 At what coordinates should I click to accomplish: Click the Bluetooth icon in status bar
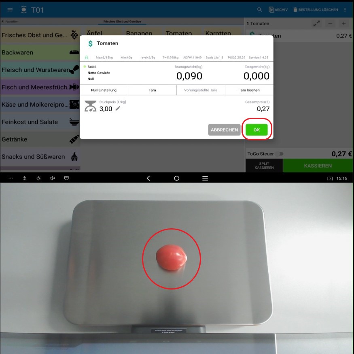(24, 178)
